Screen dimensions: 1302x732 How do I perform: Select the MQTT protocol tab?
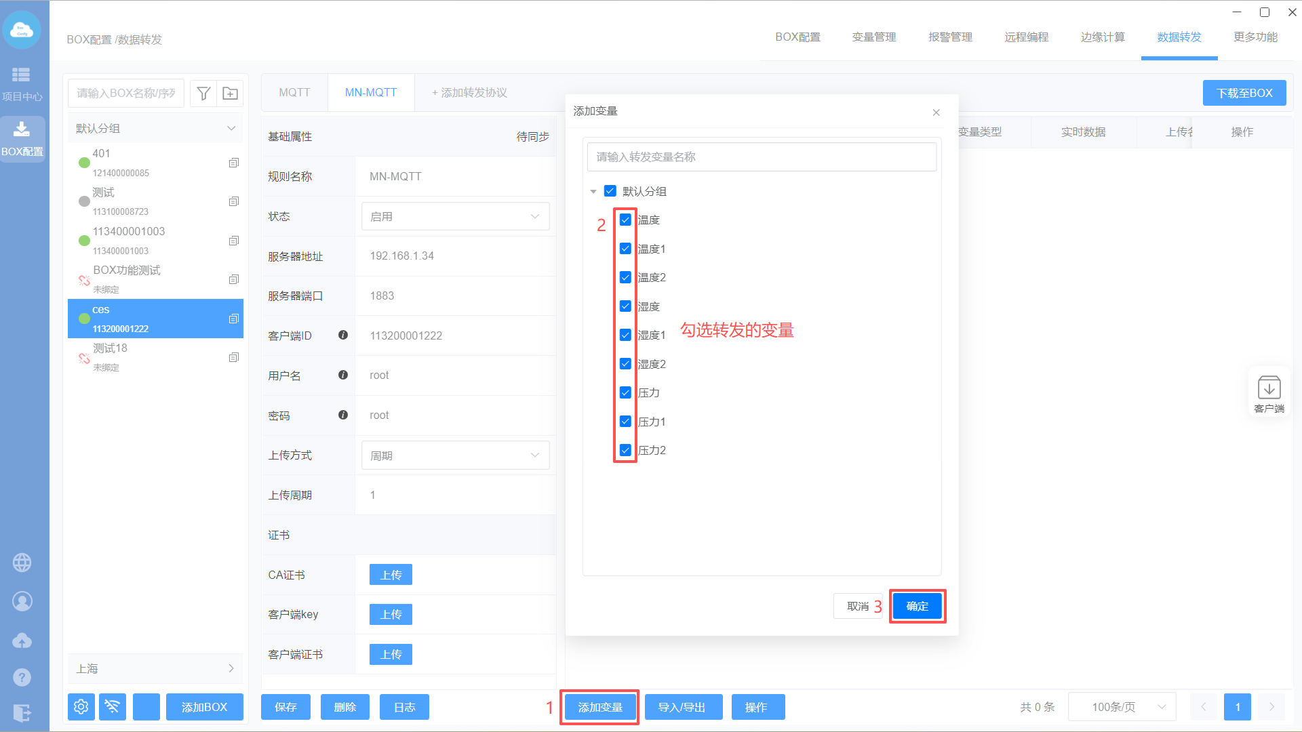294,93
